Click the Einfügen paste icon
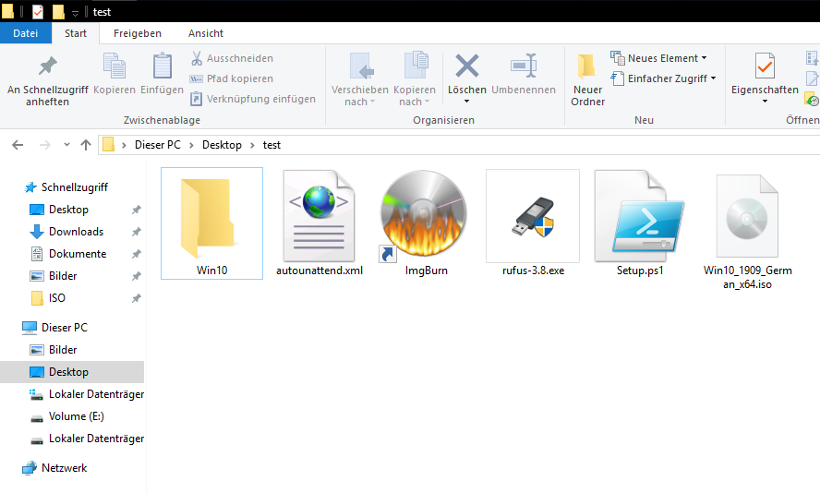The height and width of the screenshot is (493, 820). (163, 66)
